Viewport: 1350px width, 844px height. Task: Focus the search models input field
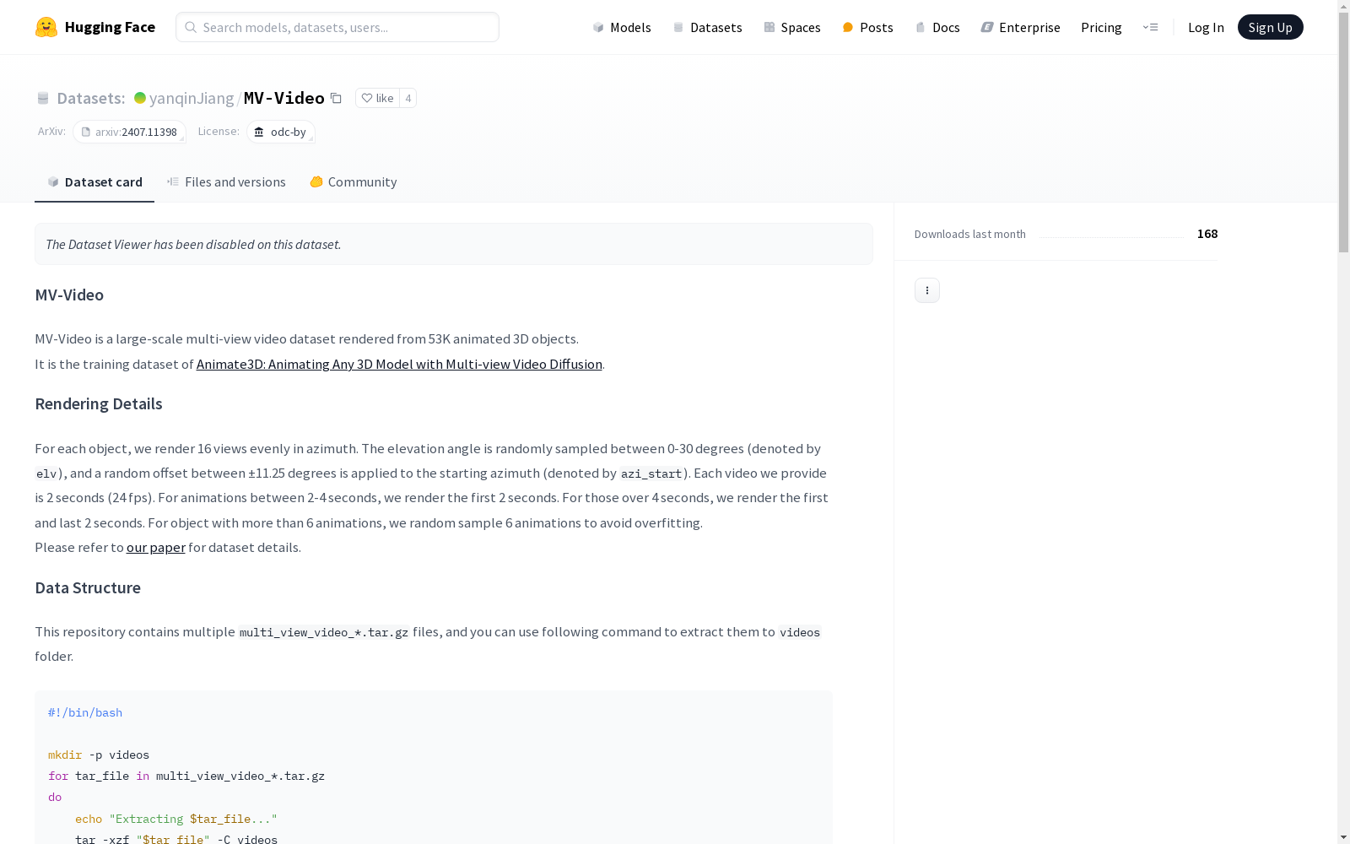pyautogui.click(x=337, y=27)
